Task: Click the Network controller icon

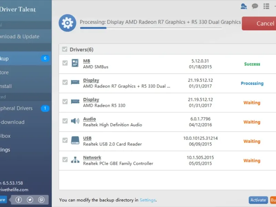Action: click(75, 160)
